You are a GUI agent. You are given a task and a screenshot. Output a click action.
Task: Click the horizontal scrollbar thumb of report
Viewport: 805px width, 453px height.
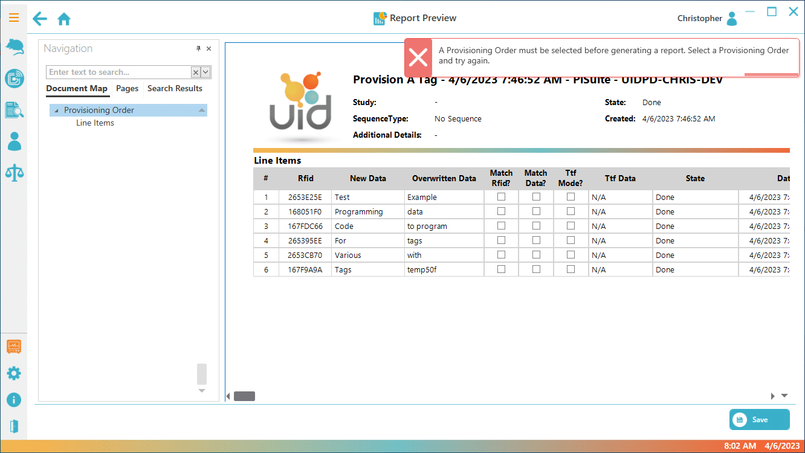tap(244, 396)
